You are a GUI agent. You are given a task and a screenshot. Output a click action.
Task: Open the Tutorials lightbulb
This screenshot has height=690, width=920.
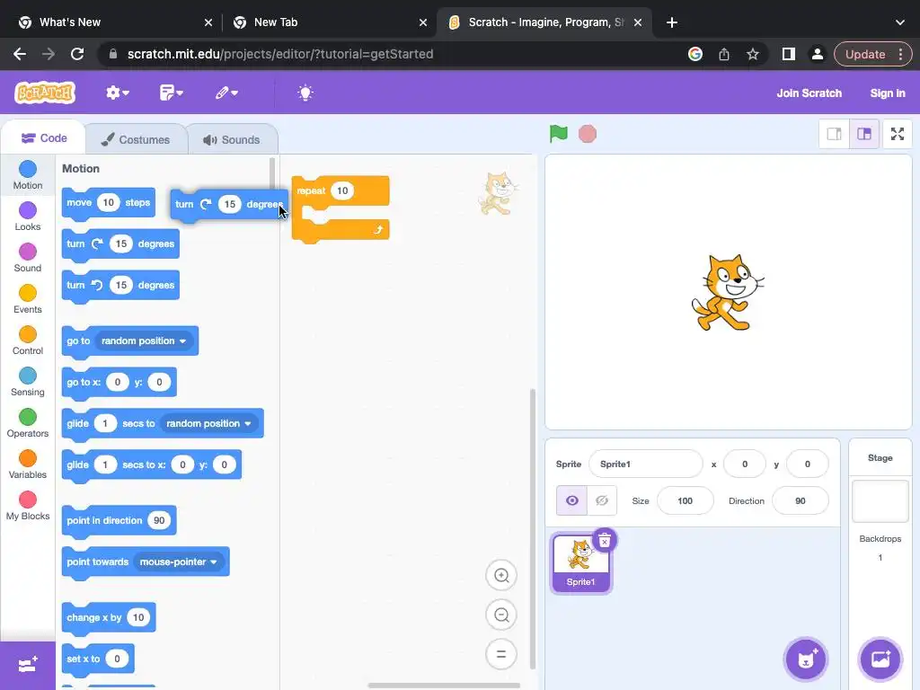(305, 93)
